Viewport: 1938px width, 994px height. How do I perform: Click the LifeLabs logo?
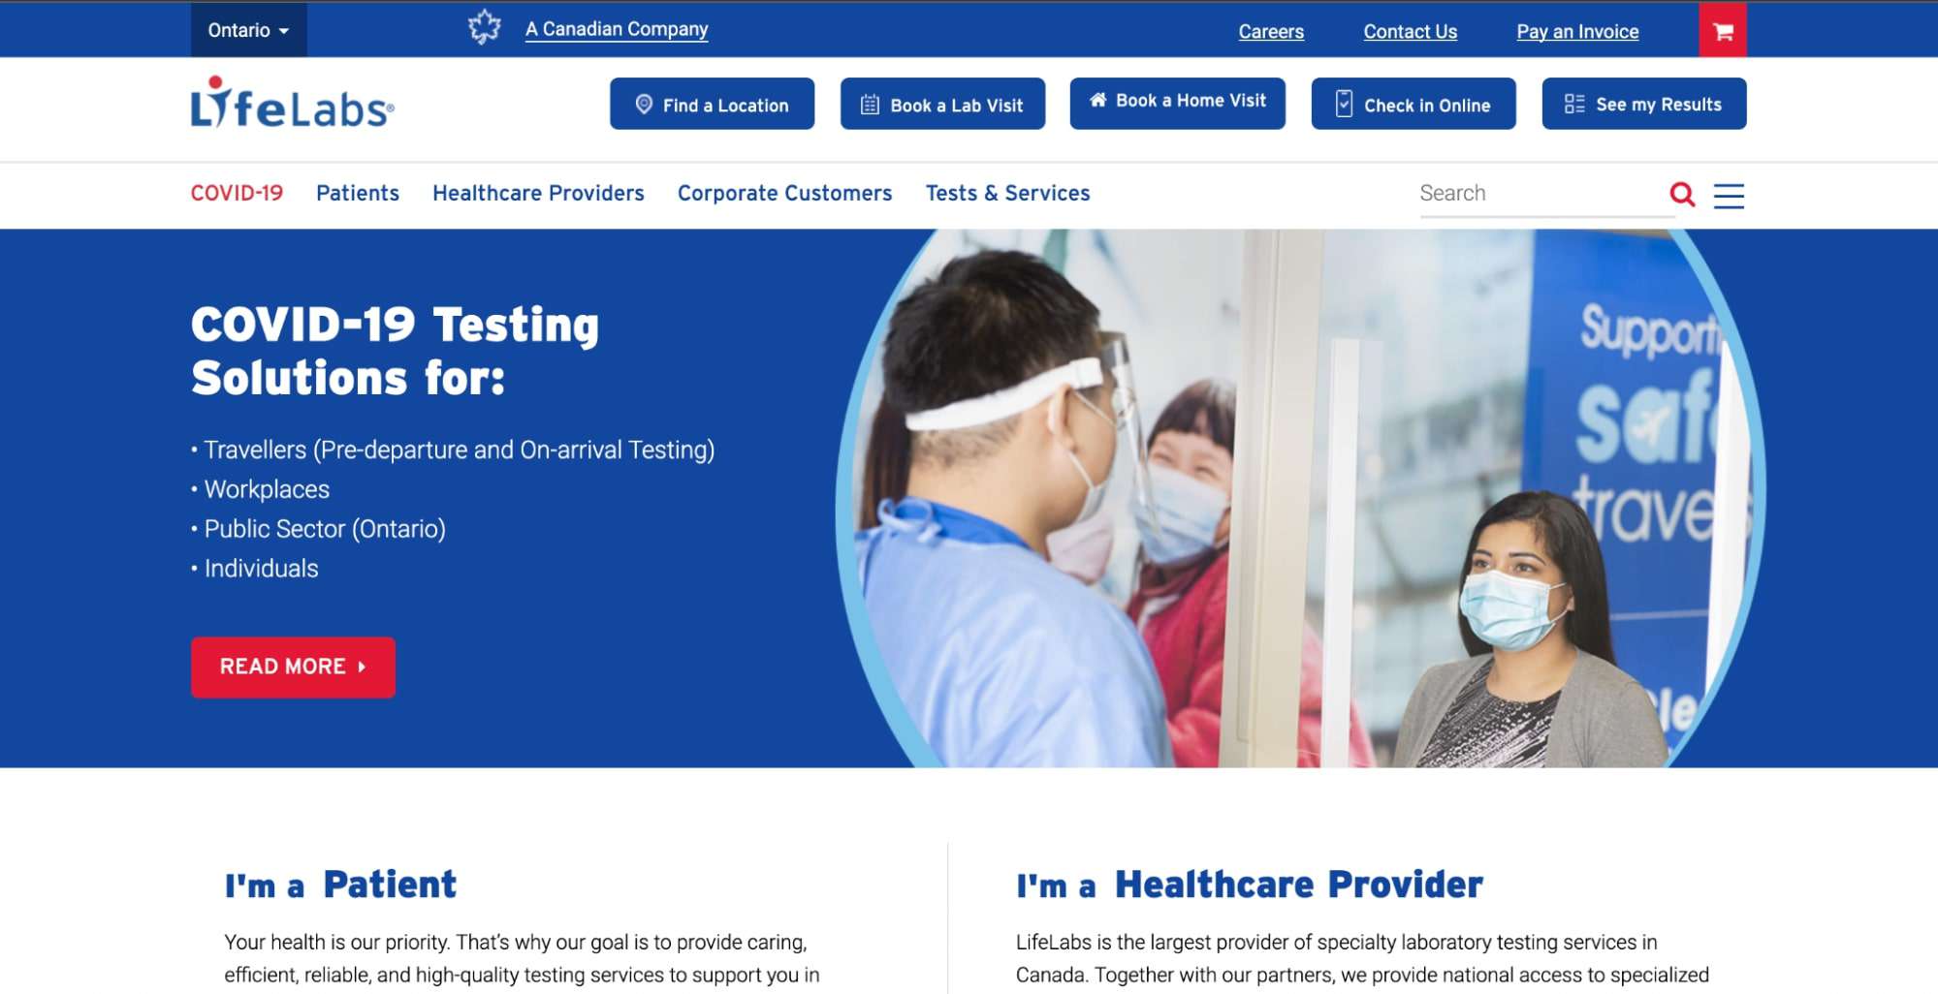point(293,104)
